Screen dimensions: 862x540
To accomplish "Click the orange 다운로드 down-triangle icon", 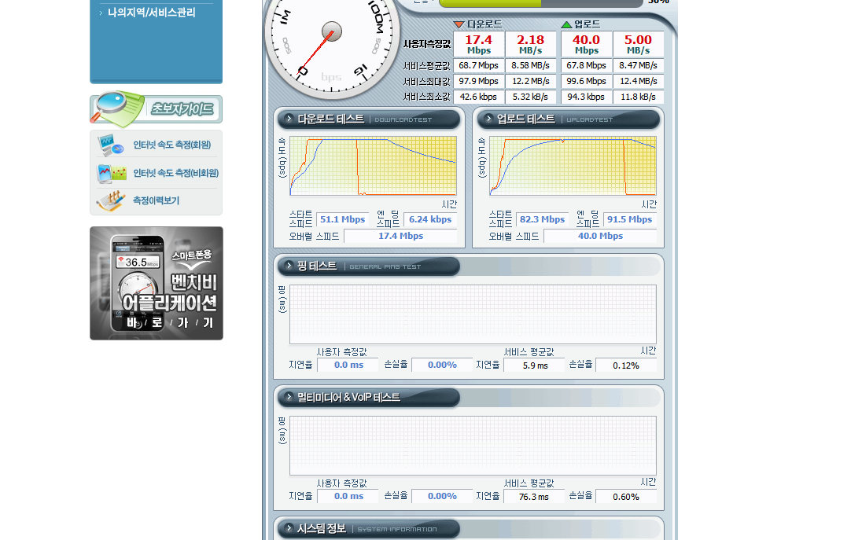I will click(459, 24).
